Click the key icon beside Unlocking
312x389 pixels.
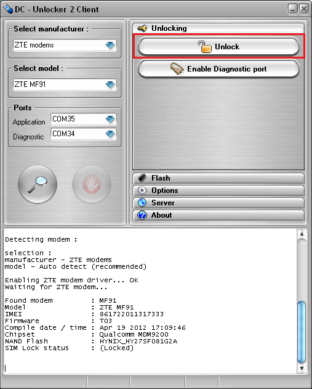point(142,28)
